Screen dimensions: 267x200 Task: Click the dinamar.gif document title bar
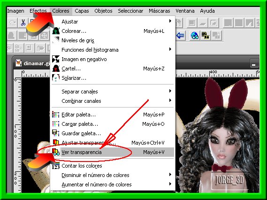coord(32,63)
